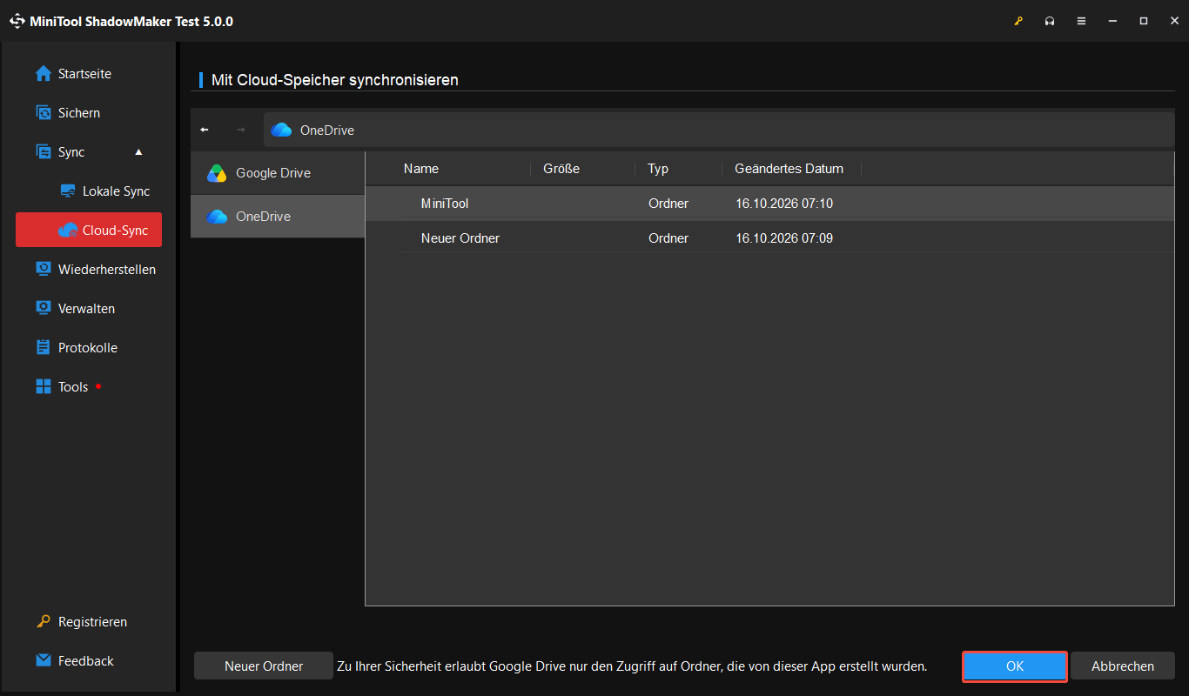Click the Protokolle log icon

click(44, 348)
